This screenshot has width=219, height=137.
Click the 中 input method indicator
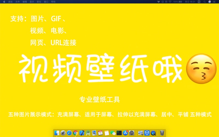click(166, 2)
